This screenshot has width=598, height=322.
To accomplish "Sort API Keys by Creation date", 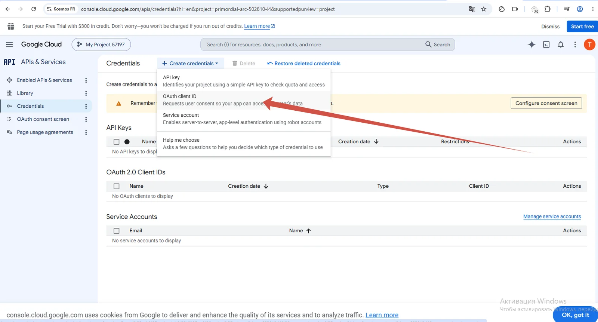I will (x=358, y=141).
